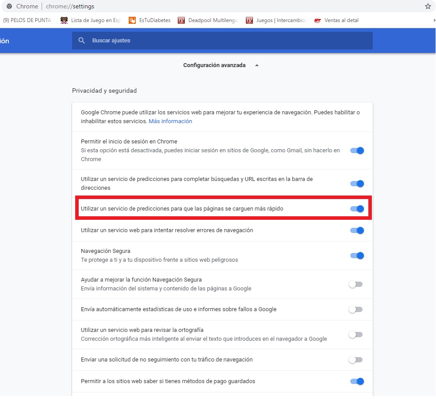Click 'Corrección ortográfica más inteligente' description
This screenshot has height=399, width=436.
coord(204,339)
